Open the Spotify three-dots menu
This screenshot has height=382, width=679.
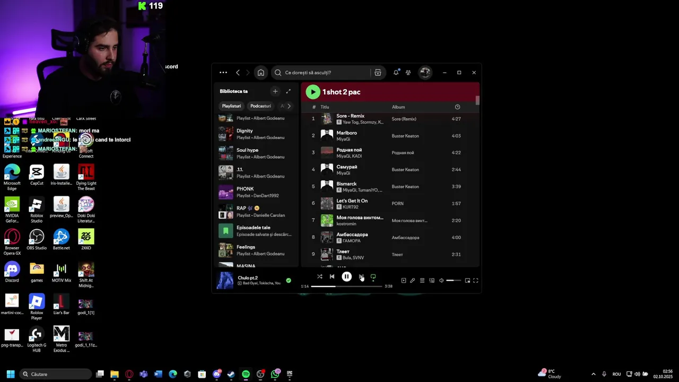click(223, 73)
